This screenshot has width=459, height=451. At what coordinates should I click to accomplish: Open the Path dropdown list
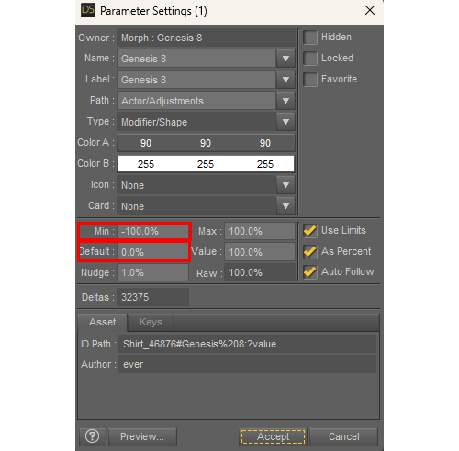coord(285,101)
